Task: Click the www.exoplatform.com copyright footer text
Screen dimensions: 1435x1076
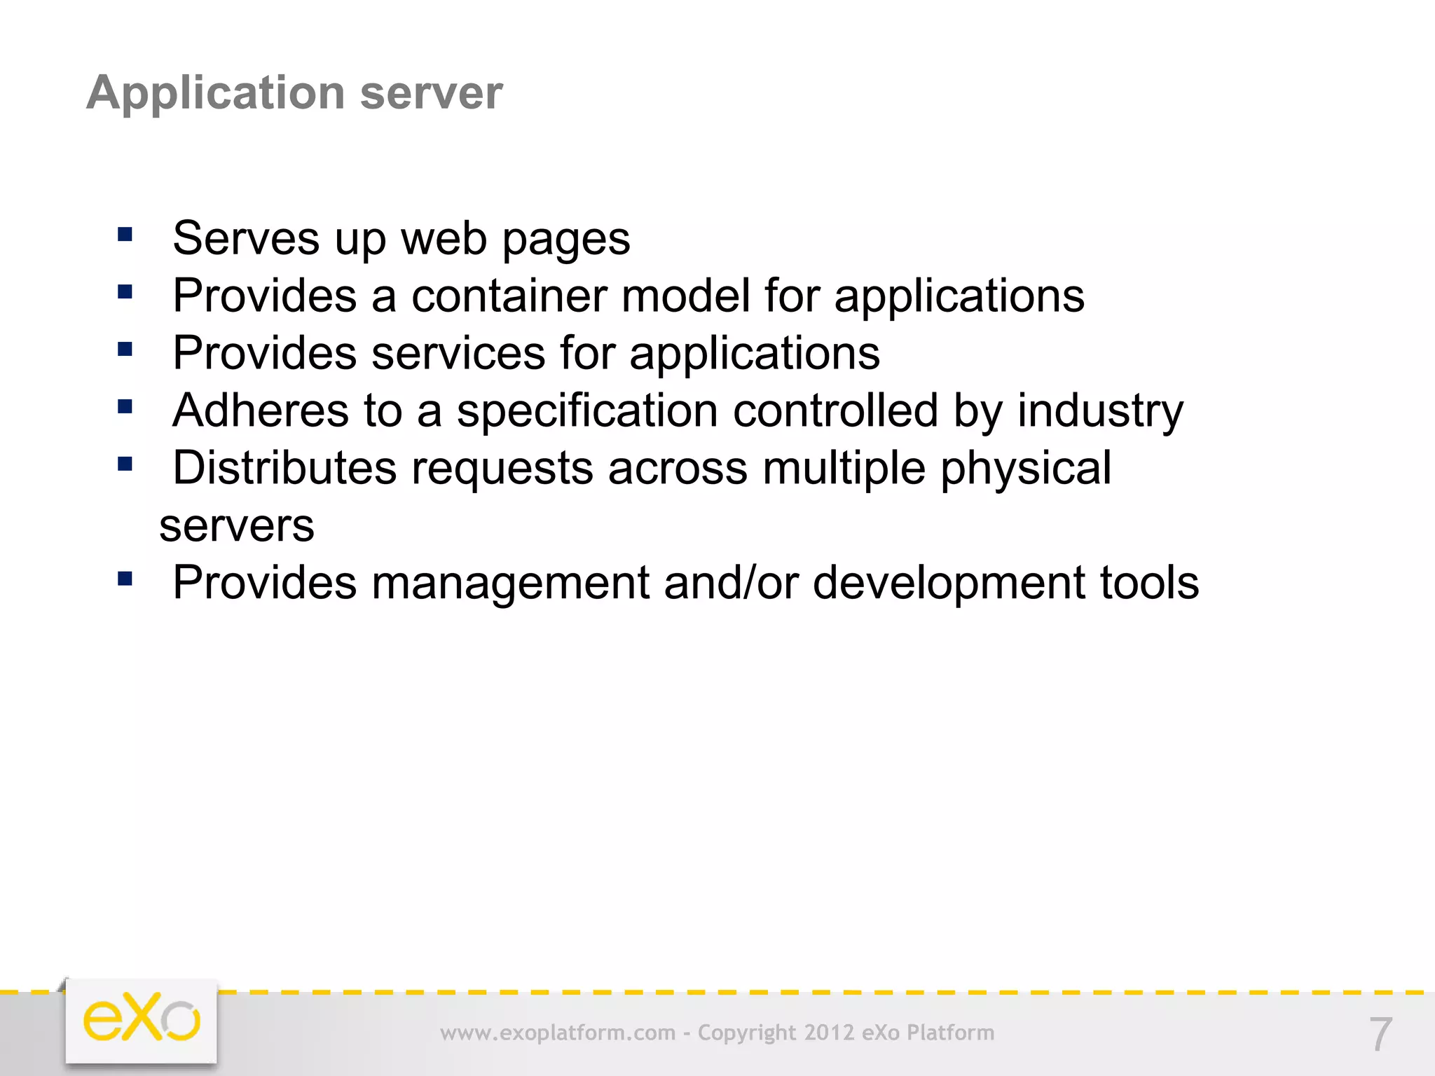Action: (717, 1033)
